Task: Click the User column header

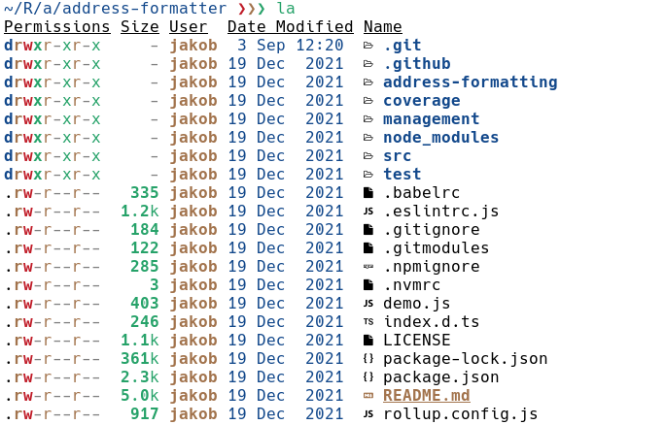Action: (x=188, y=26)
